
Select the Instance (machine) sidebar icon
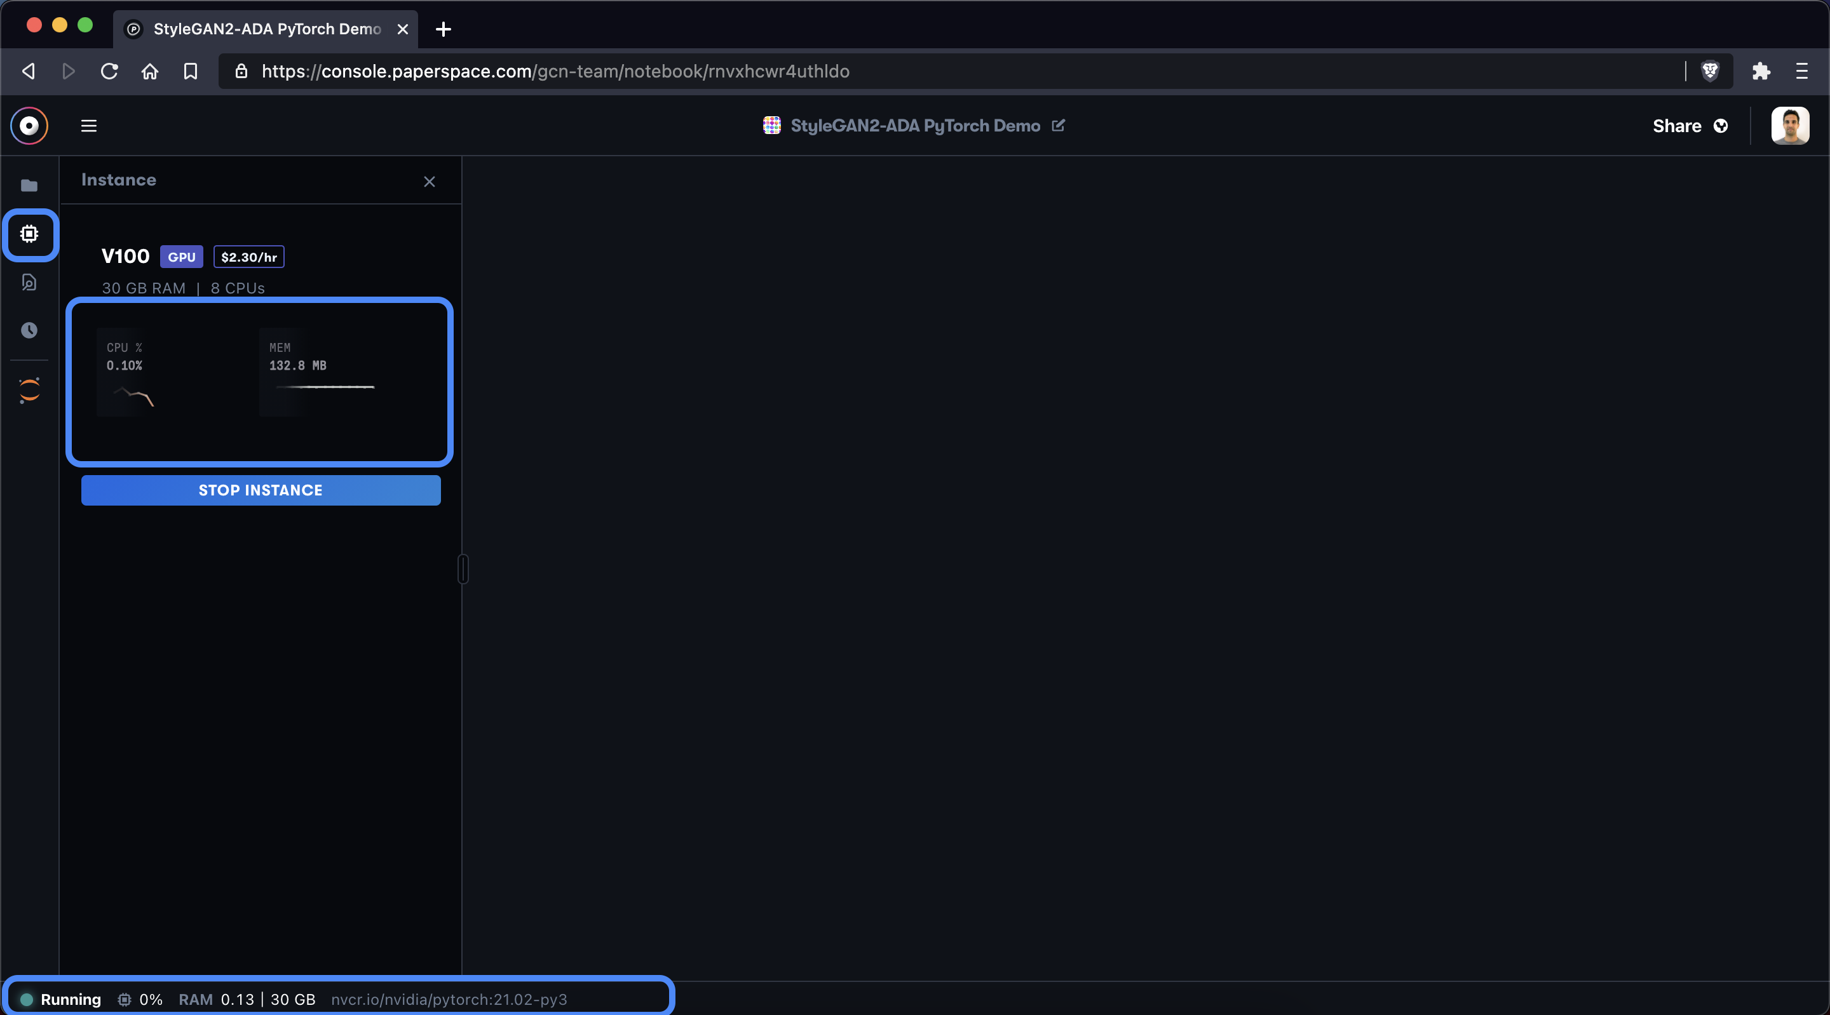(x=29, y=234)
